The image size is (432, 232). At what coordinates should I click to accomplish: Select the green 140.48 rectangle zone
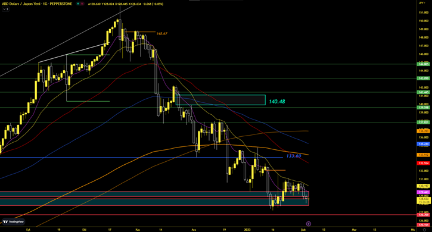point(220,100)
